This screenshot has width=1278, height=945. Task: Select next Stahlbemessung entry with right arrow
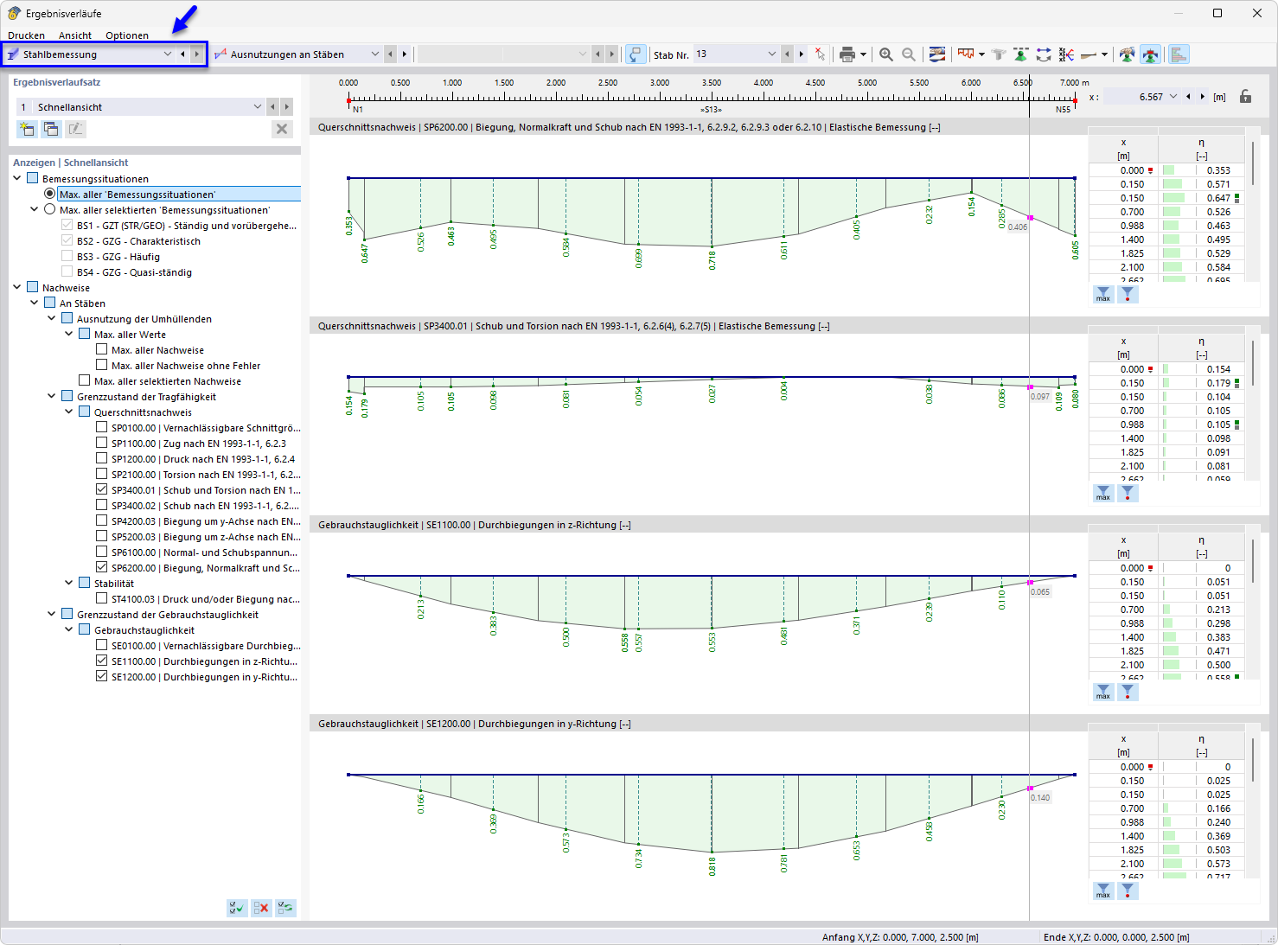(197, 54)
